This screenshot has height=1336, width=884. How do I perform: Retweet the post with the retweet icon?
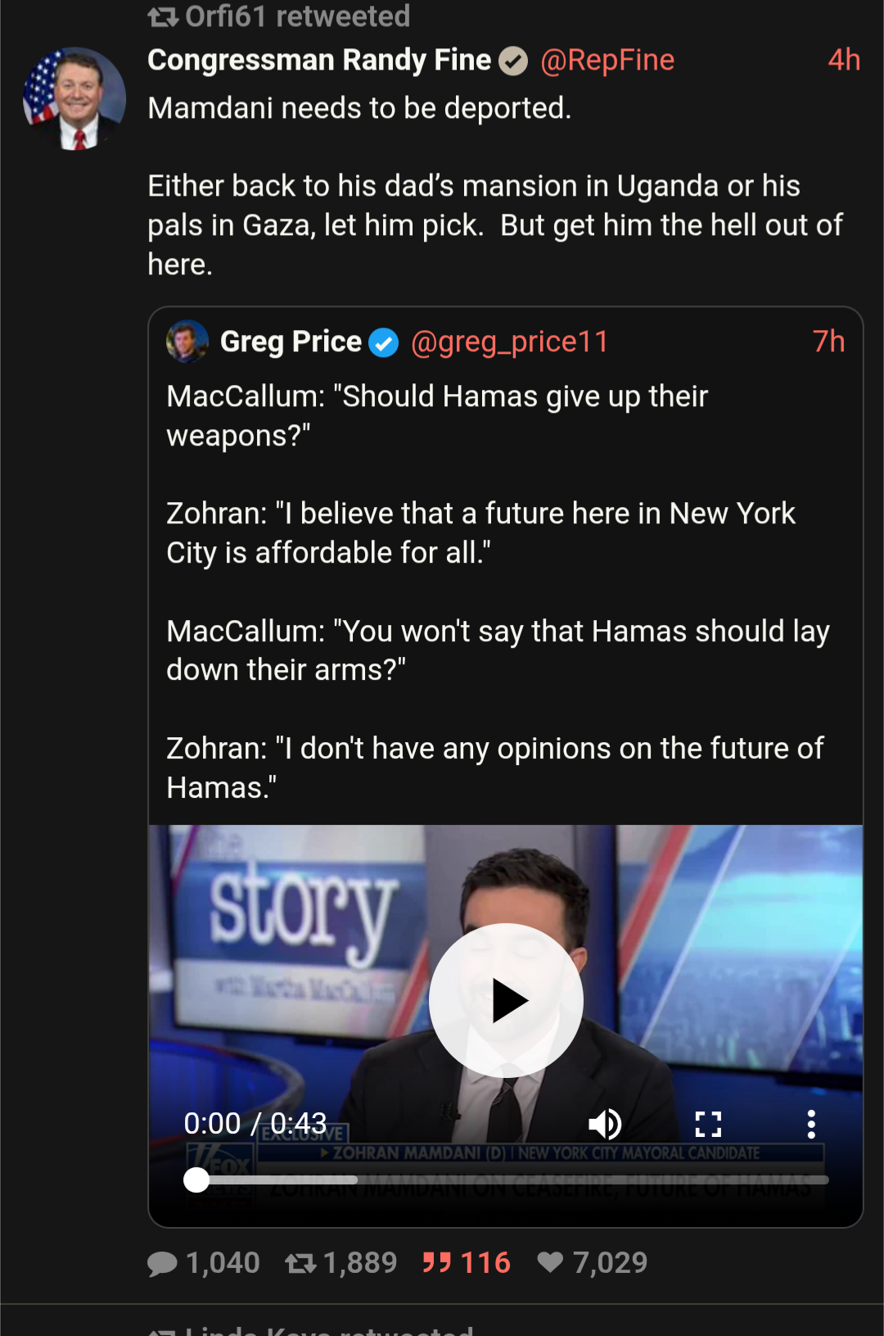pyautogui.click(x=300, y=1264)
